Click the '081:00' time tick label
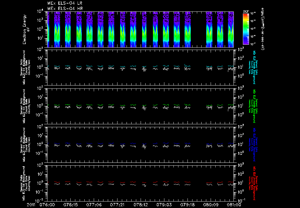Viewport: 300px width, 208px height. click(234, 205)
